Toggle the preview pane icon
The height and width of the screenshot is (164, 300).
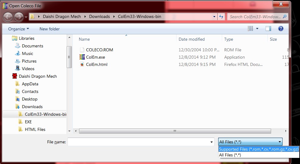[x=268, y=29]
